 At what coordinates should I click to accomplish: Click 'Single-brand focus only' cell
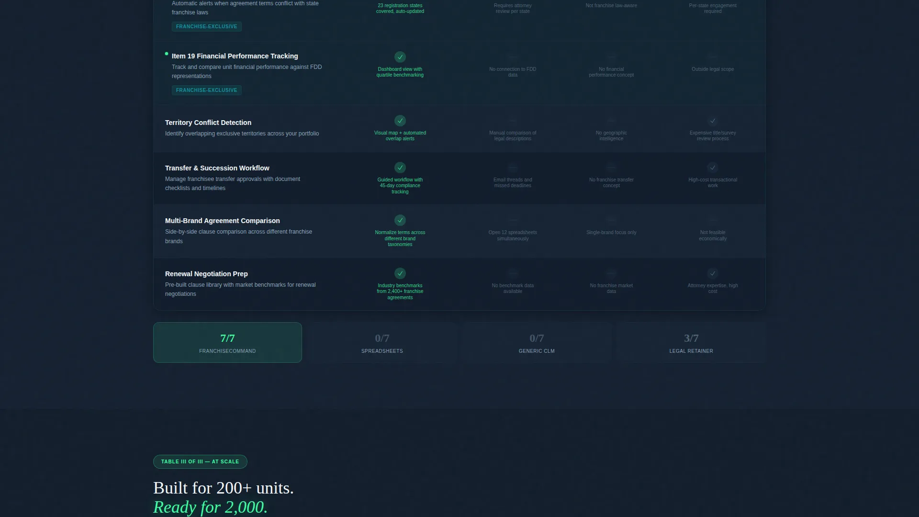611,232
